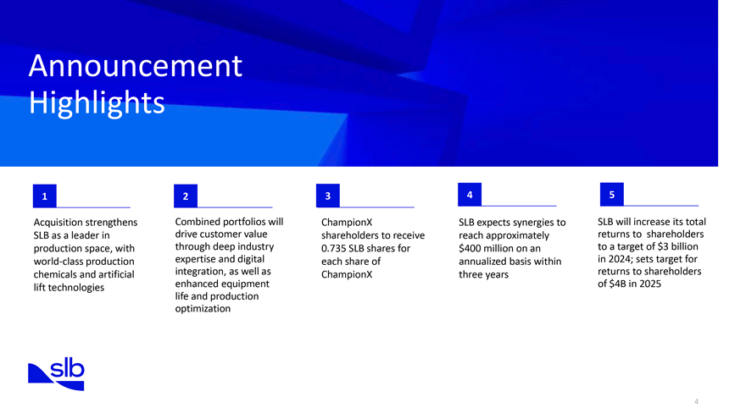The image size is (746, 419).
Task: Click the '$400 million' synergies paragraph
Action: point(511,248)
